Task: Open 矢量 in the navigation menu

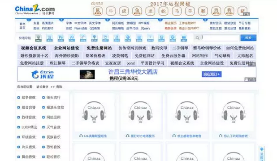Action: click(x=36, y=23)
